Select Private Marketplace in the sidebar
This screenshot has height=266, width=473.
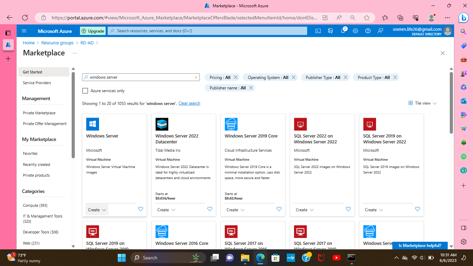(x=39, y=113)
